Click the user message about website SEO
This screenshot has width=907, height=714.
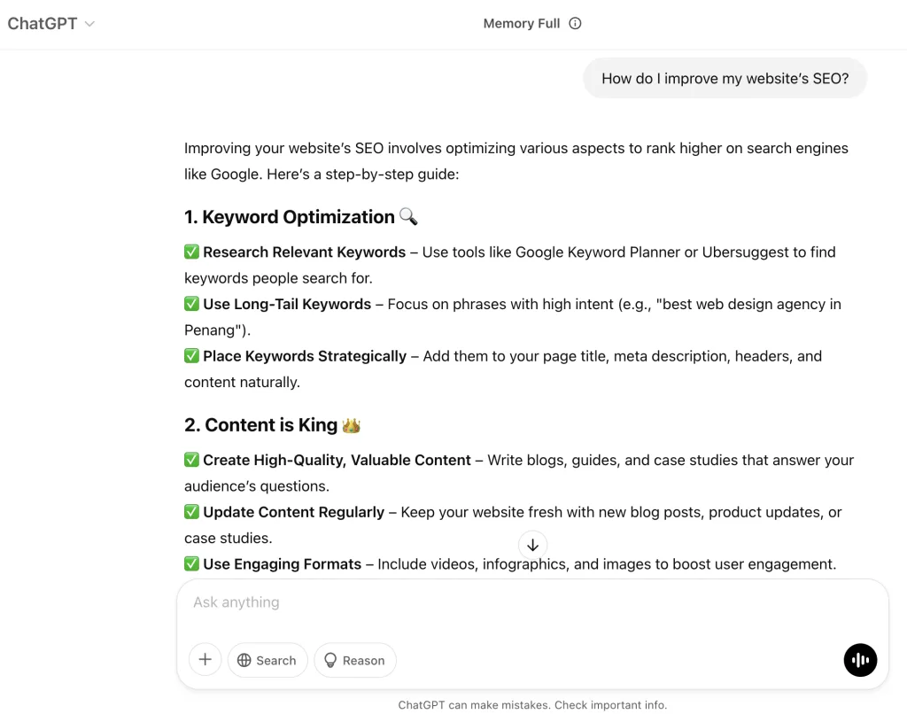(725, 78)
